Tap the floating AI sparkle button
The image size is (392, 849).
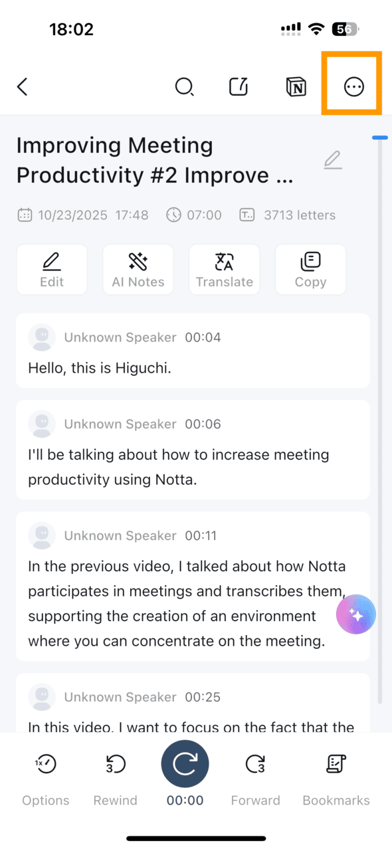[x=356, y=614]
